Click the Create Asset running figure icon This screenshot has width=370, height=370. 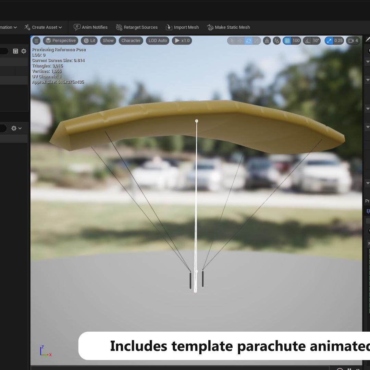(27, 27)
